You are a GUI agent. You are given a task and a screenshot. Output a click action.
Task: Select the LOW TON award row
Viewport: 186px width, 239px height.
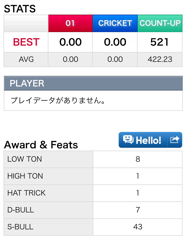click(93, 159)
